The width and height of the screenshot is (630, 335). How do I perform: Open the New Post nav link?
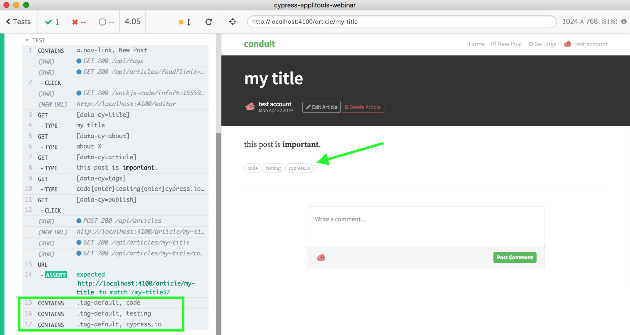507,44
